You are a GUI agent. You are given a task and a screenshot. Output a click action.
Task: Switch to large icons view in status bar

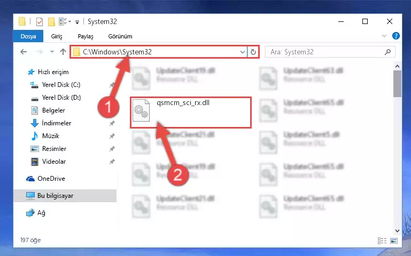point(394,241)
